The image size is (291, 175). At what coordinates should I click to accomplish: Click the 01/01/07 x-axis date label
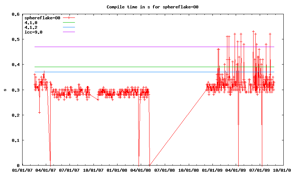click(x=22, y=170)
